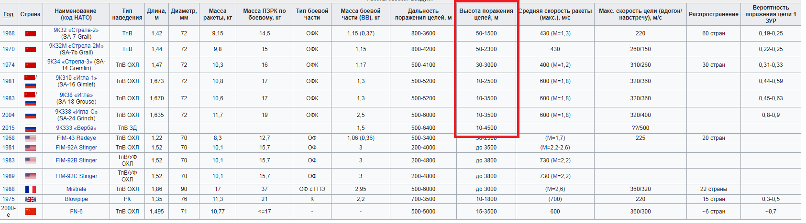
Task: Click the «ОФ с ГПЭ» warhead type cell
Action: point(312,189)
